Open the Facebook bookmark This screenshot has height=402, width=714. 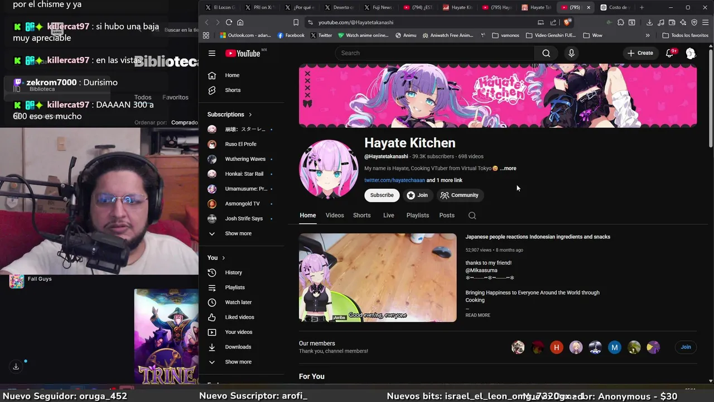(x=291, y=35)
